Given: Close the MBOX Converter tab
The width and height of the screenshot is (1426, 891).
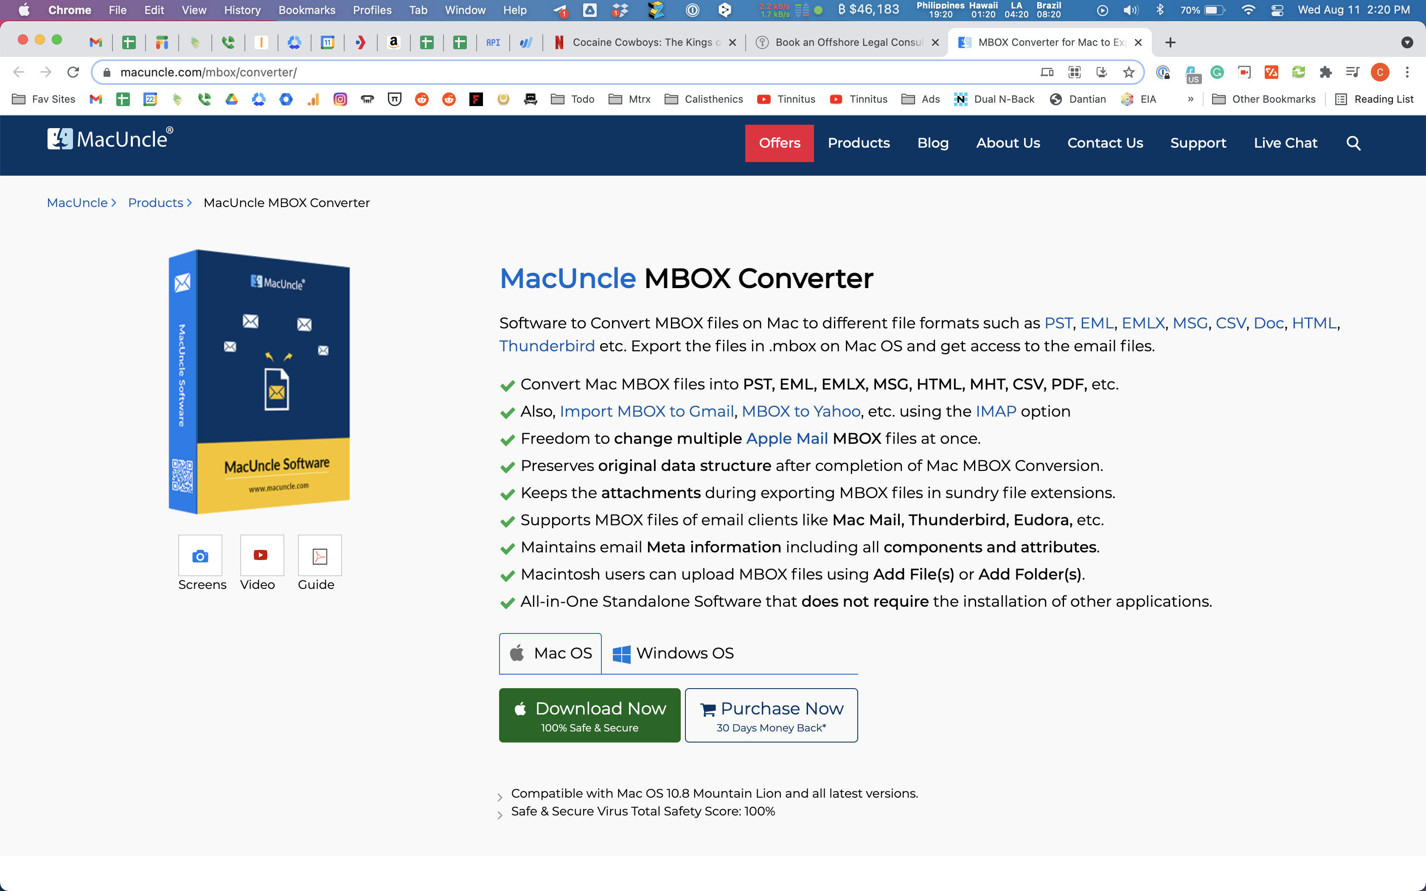Looking at the screenshot, I should point(1138,42).
